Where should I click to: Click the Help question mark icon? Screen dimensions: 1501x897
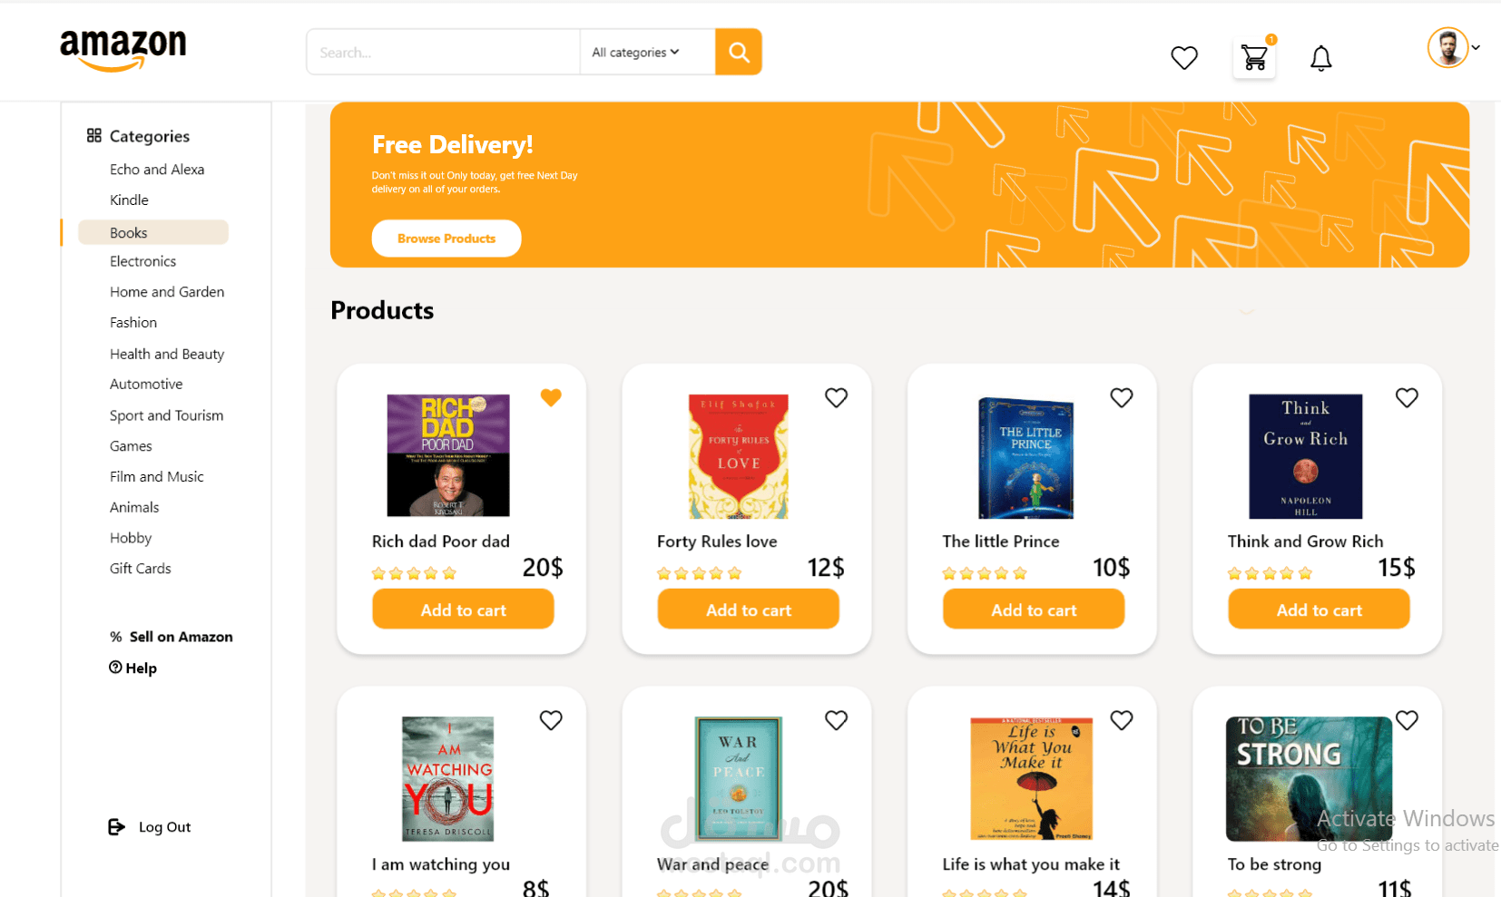[x=115, y=668]
